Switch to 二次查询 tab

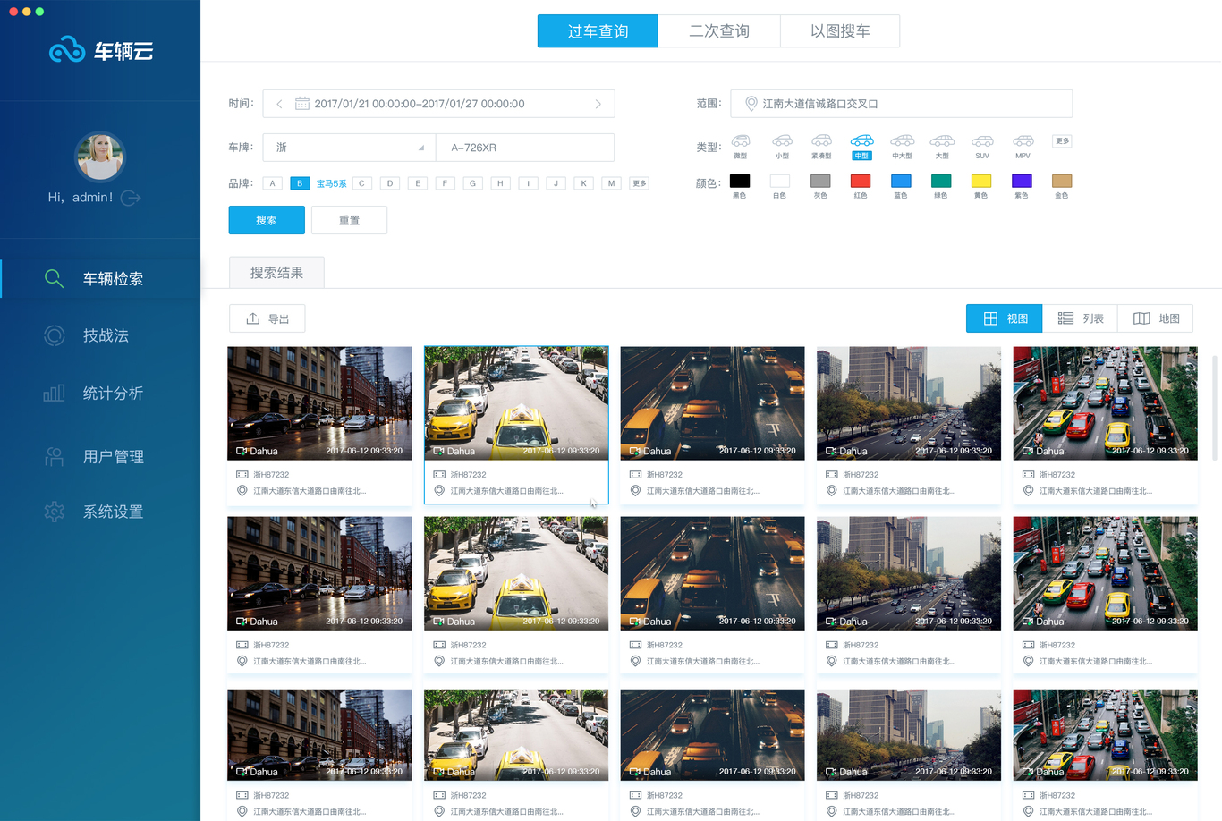[x=719, y=31]
